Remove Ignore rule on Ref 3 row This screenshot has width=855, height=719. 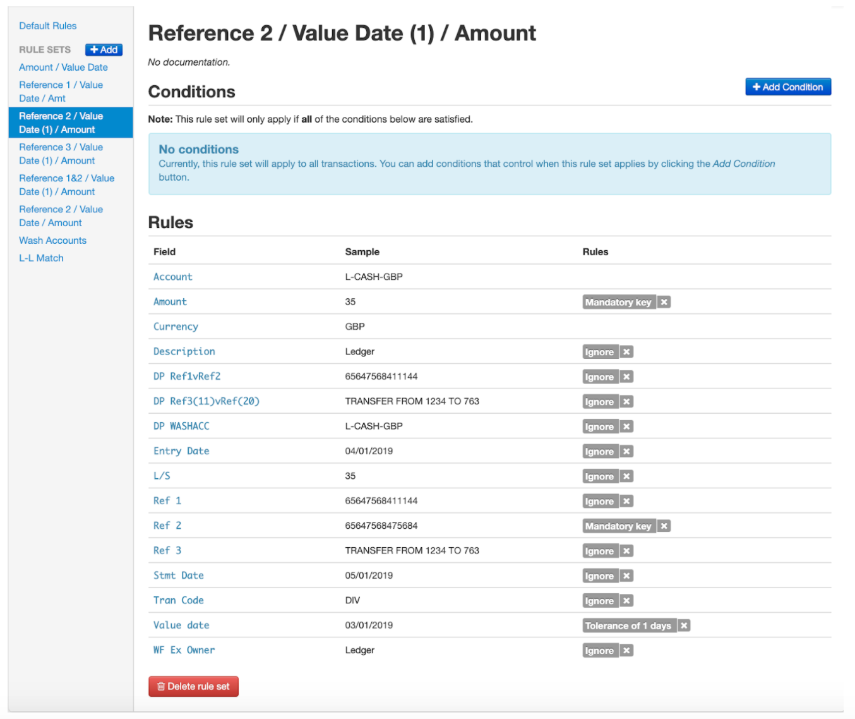[626, 551]
